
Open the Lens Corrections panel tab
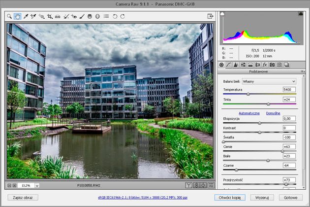pyautogui.click(x=257, y=65)
